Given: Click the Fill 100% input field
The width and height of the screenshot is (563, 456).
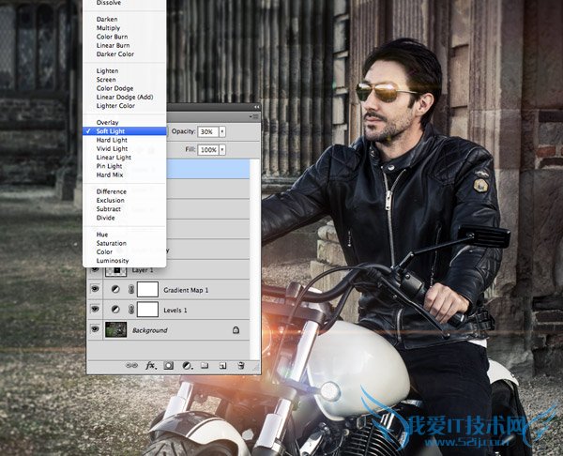Looking at the screenshot, I should (208, 150).
